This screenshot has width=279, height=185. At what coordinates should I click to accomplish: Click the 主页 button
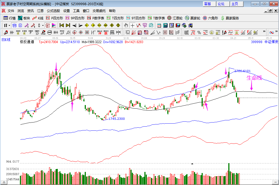(x=237, y=4)
